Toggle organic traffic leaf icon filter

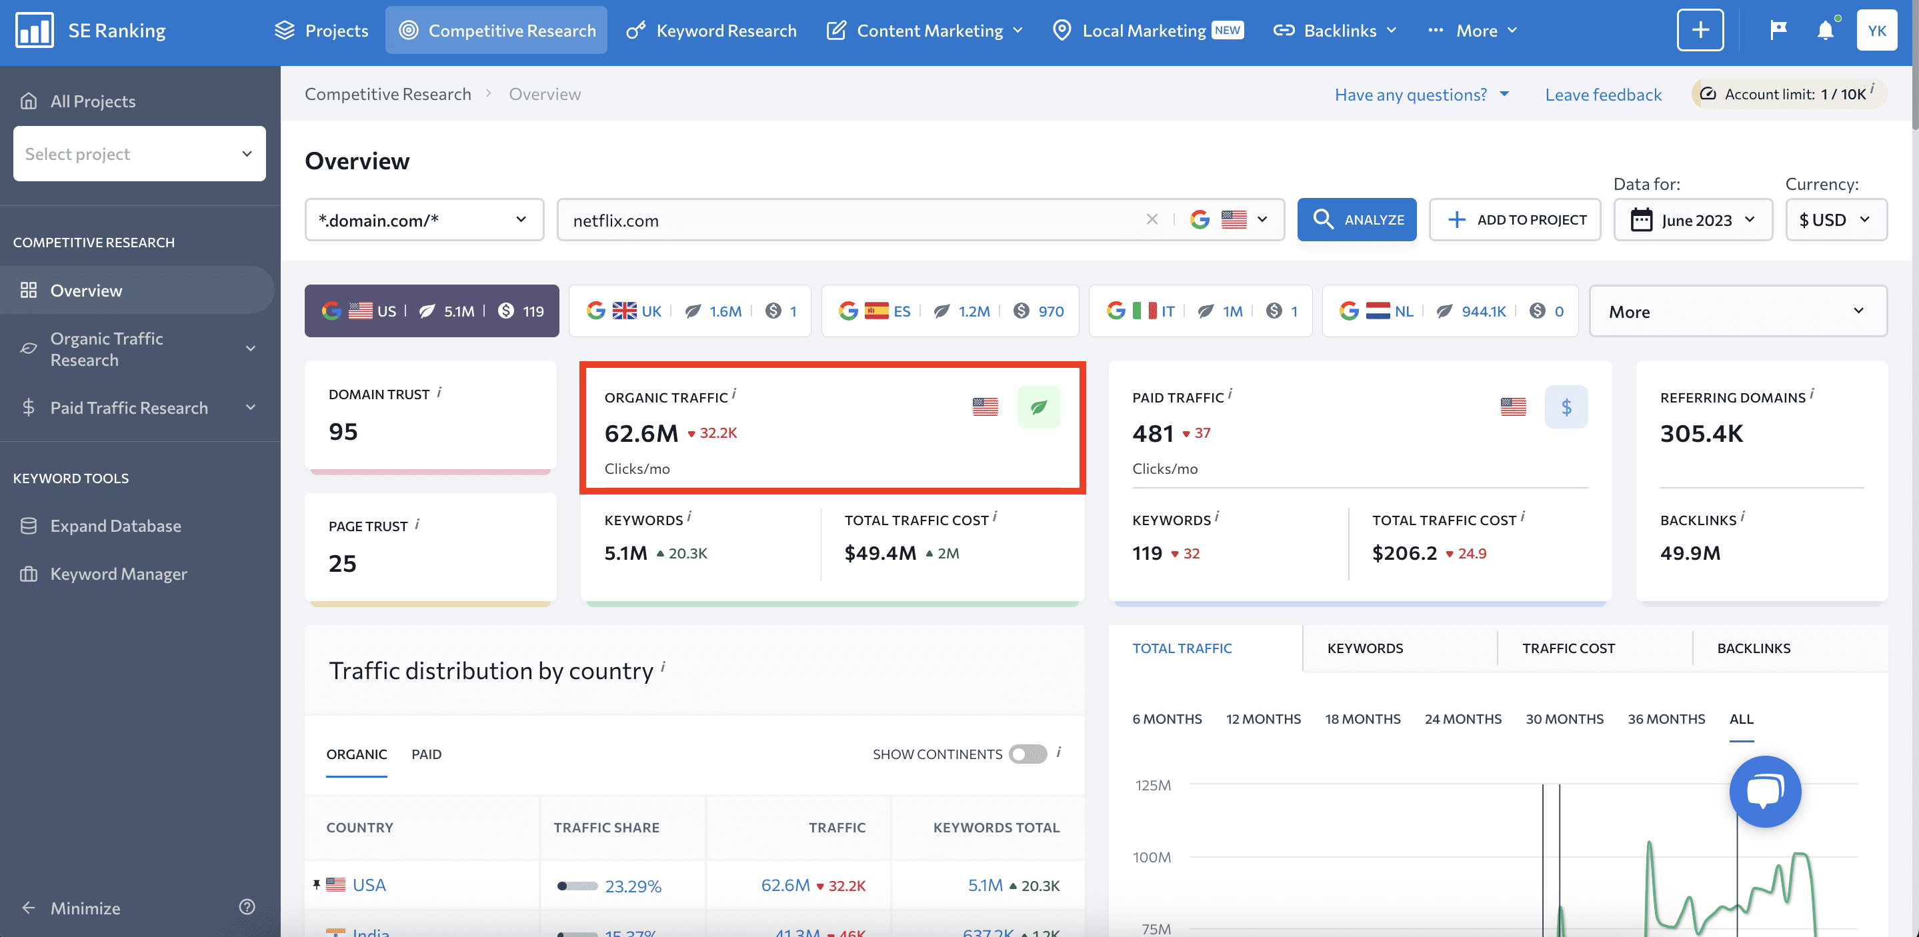tap(1038, 406)
